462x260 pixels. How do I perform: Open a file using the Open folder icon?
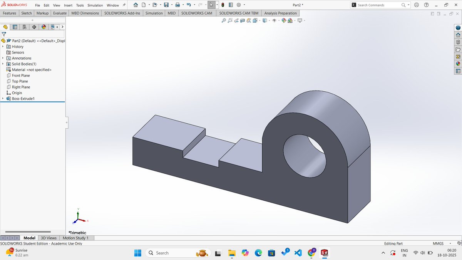[x=154, y=5]
